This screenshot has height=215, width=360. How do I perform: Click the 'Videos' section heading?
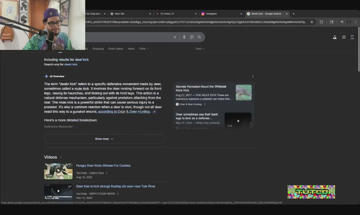tap(50, 157)
